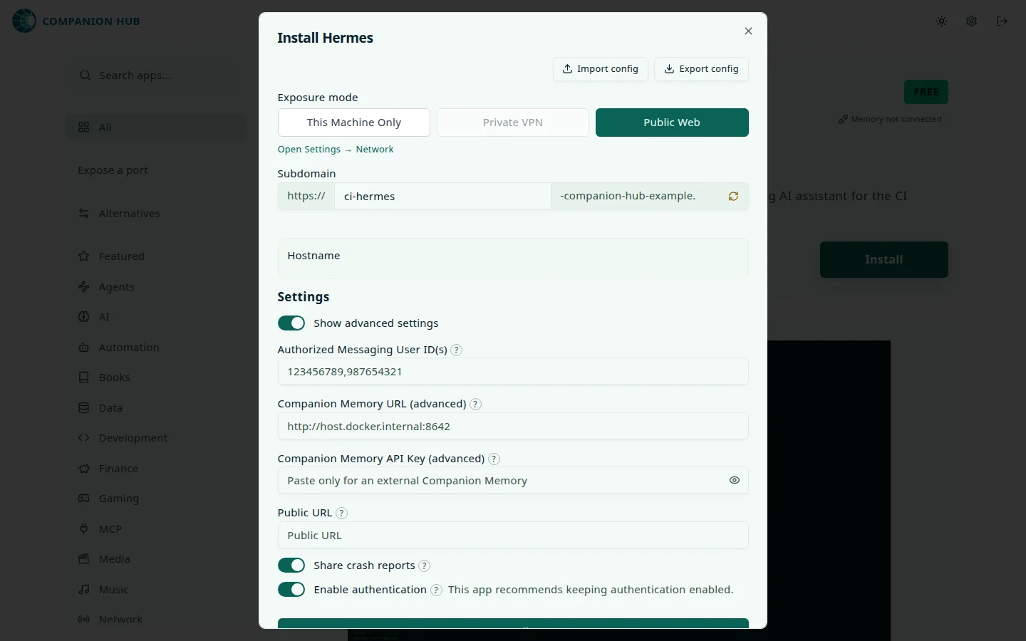Follow the Open Settings → Network link
Image resolution: width=1026 pixels, height=641 pixels.
point(336,150)
